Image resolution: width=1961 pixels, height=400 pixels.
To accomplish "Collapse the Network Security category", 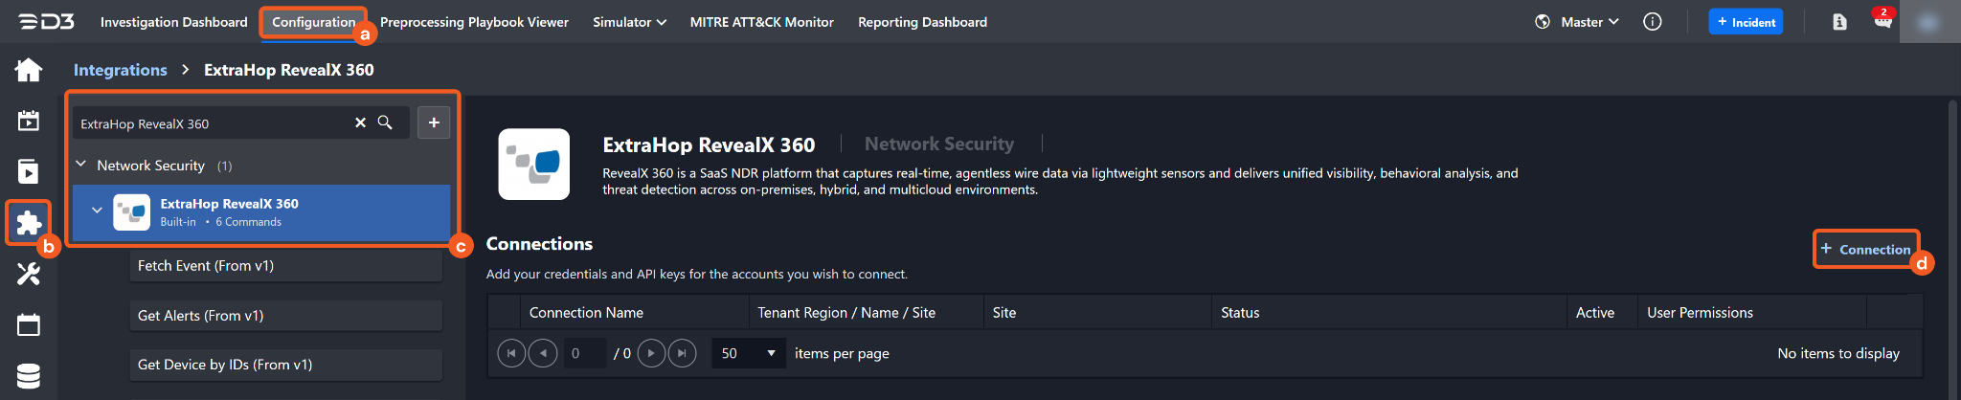I will point(81,165).
